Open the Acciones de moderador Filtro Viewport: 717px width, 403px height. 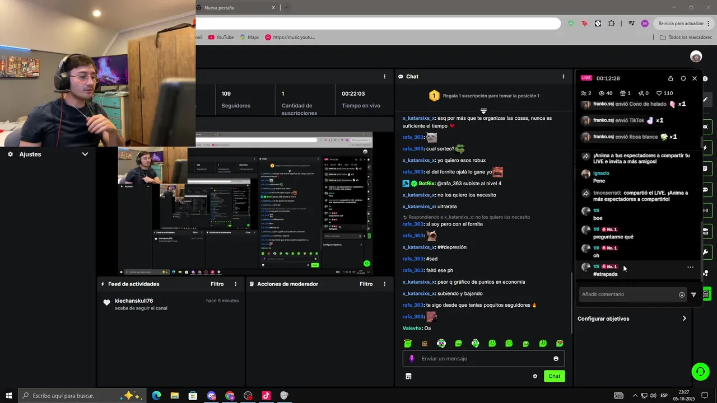click(x=366, y=284)
